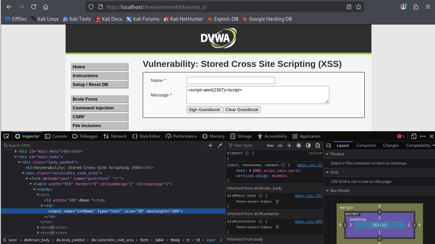Toggle light color scheme simulation

click(299, 145)
